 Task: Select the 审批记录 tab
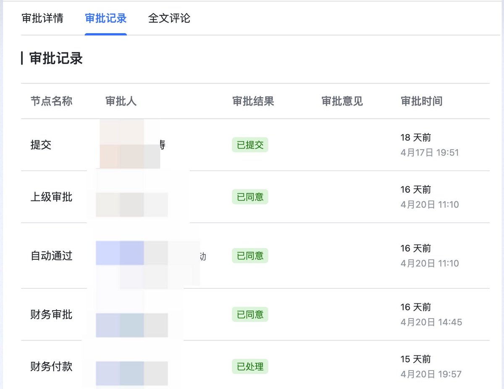pos(106,18)
